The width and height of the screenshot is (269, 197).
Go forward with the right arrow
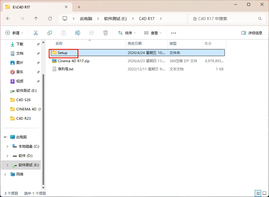point(22,19)
